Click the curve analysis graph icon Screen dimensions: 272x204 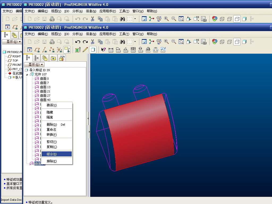pos(163,50)
